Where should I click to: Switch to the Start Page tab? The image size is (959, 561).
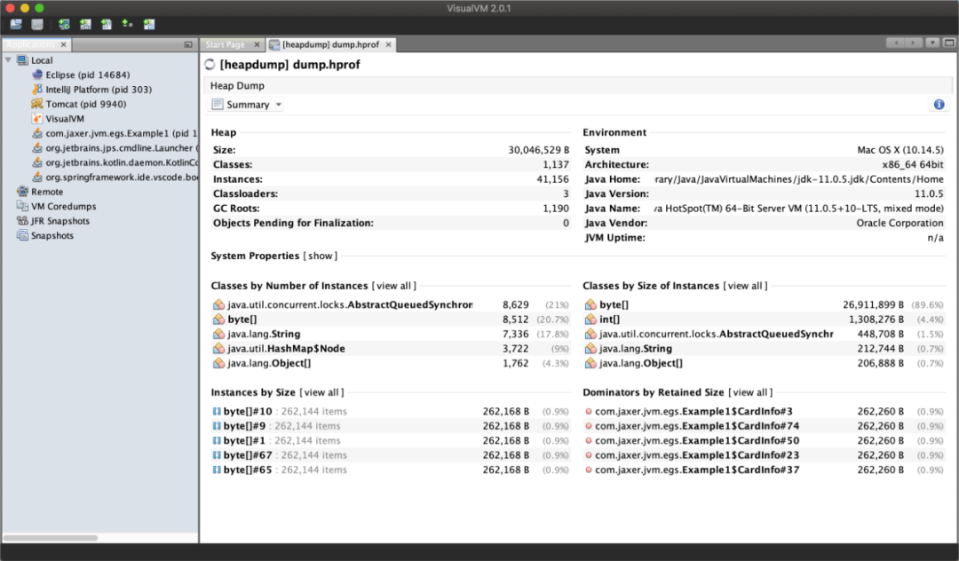225,44
